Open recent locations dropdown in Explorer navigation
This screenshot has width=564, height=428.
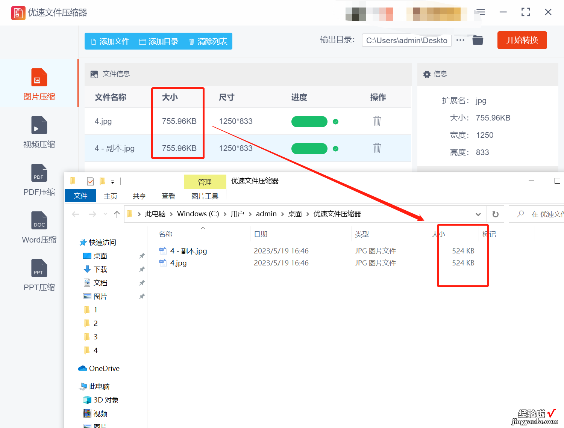click(x=105, y=214)
